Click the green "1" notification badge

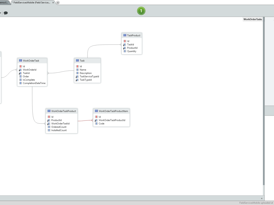click(x=141, y=11)
